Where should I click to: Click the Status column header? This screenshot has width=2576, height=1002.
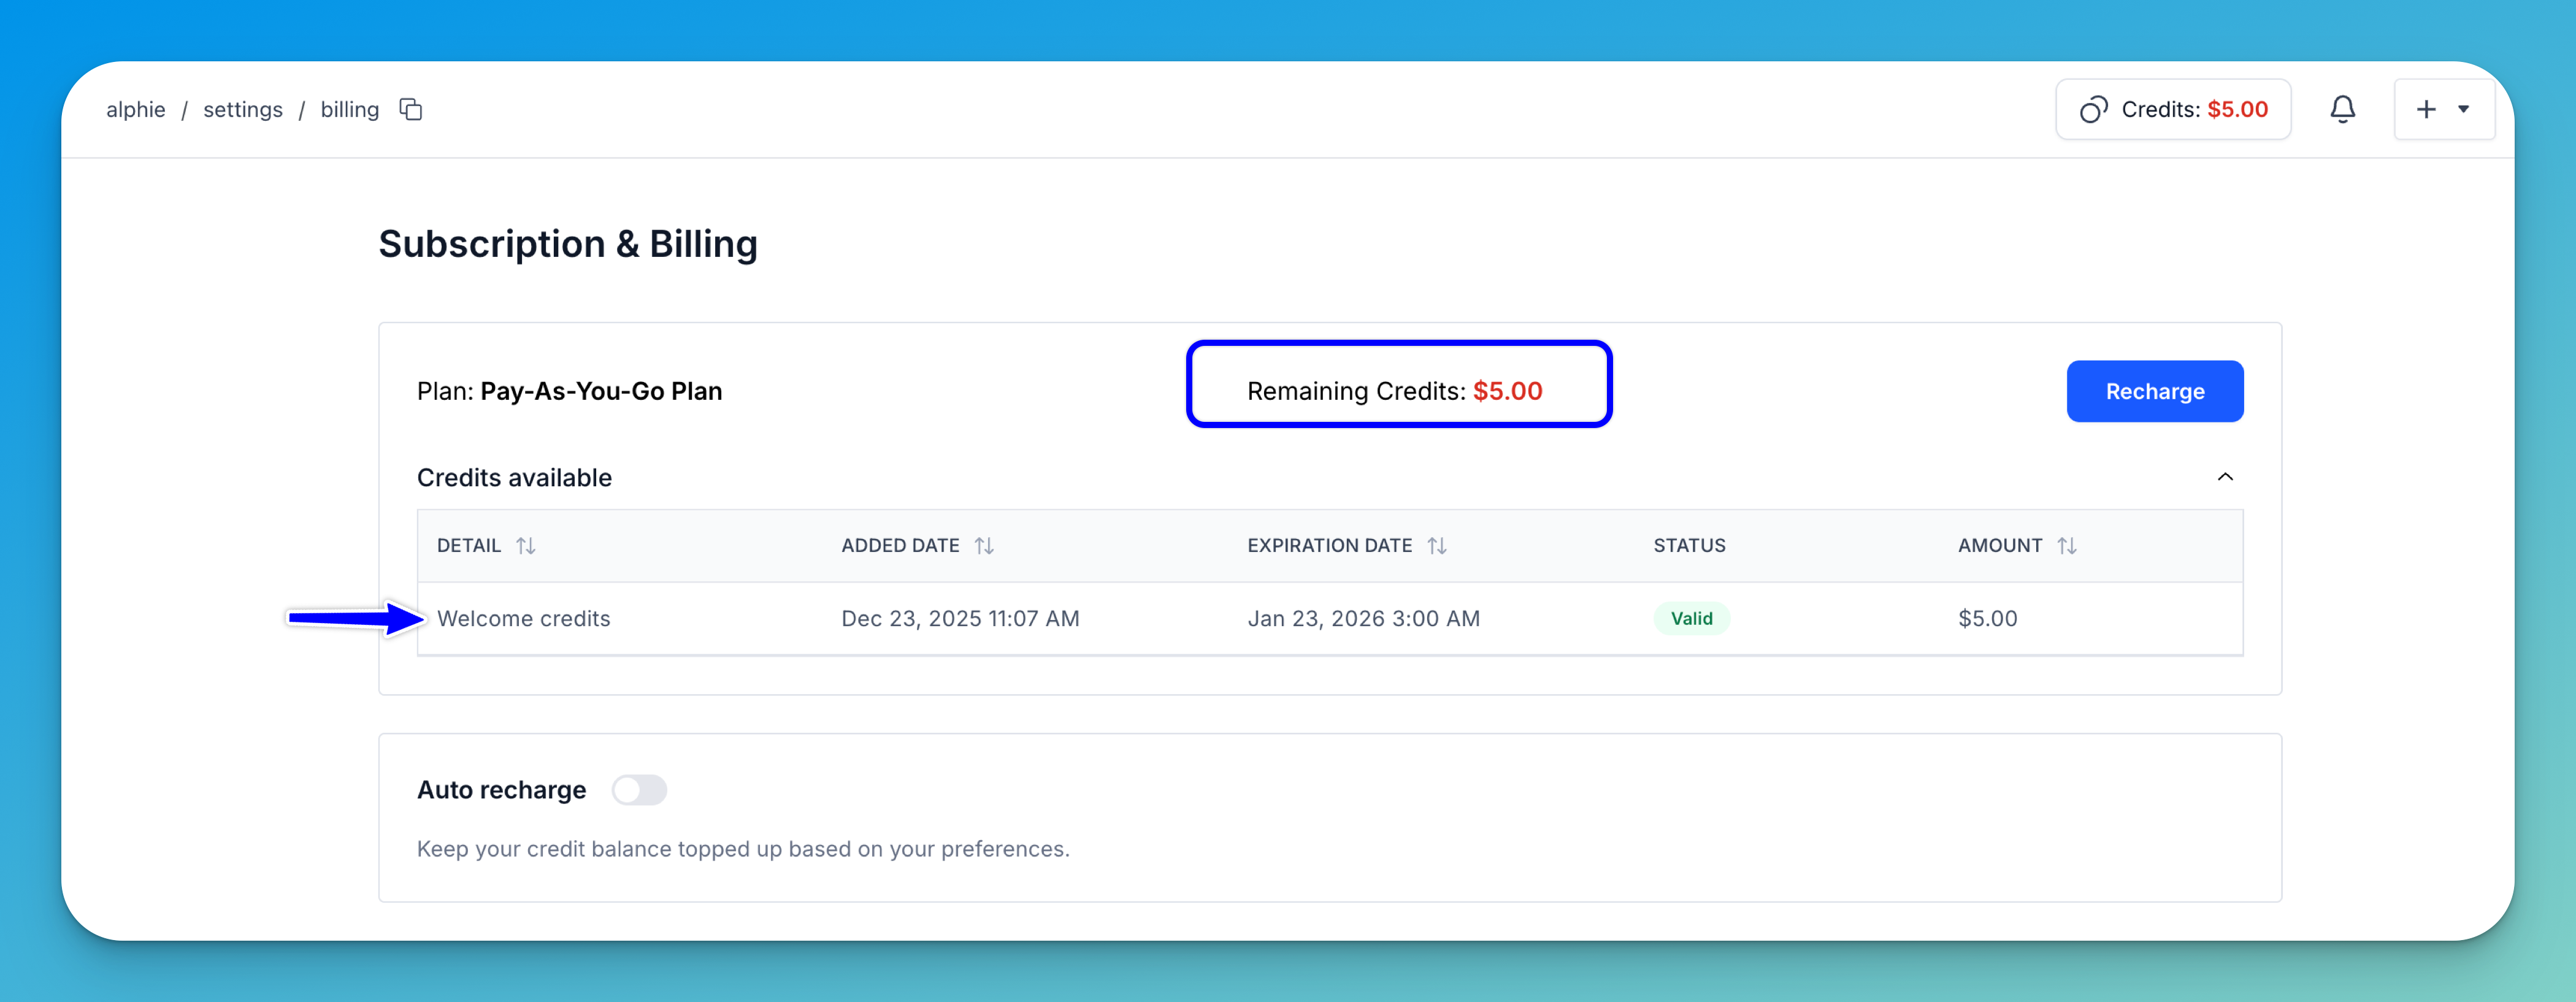[1689, 545]
